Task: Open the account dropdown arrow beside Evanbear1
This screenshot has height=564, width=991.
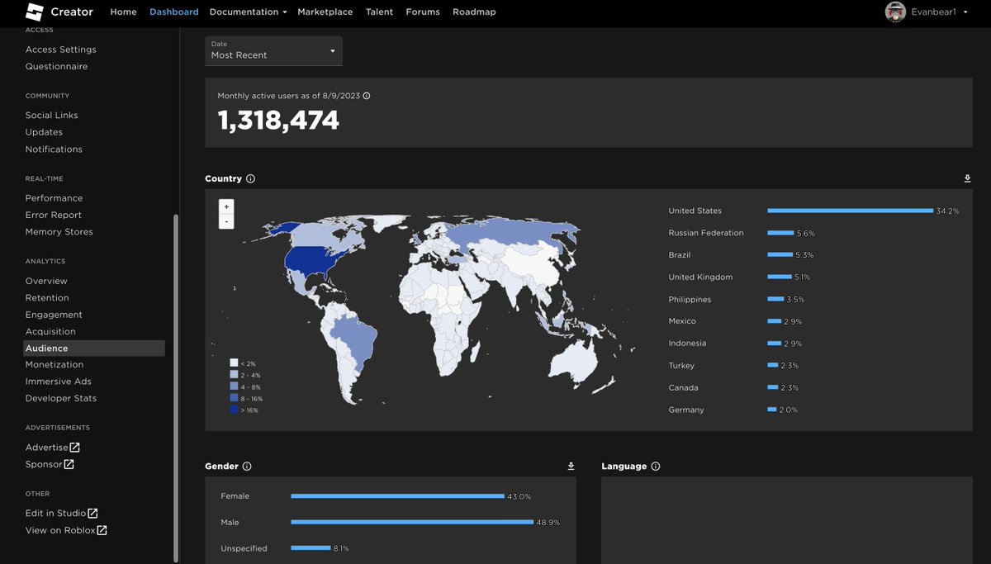Action: [x=965, y=12]
